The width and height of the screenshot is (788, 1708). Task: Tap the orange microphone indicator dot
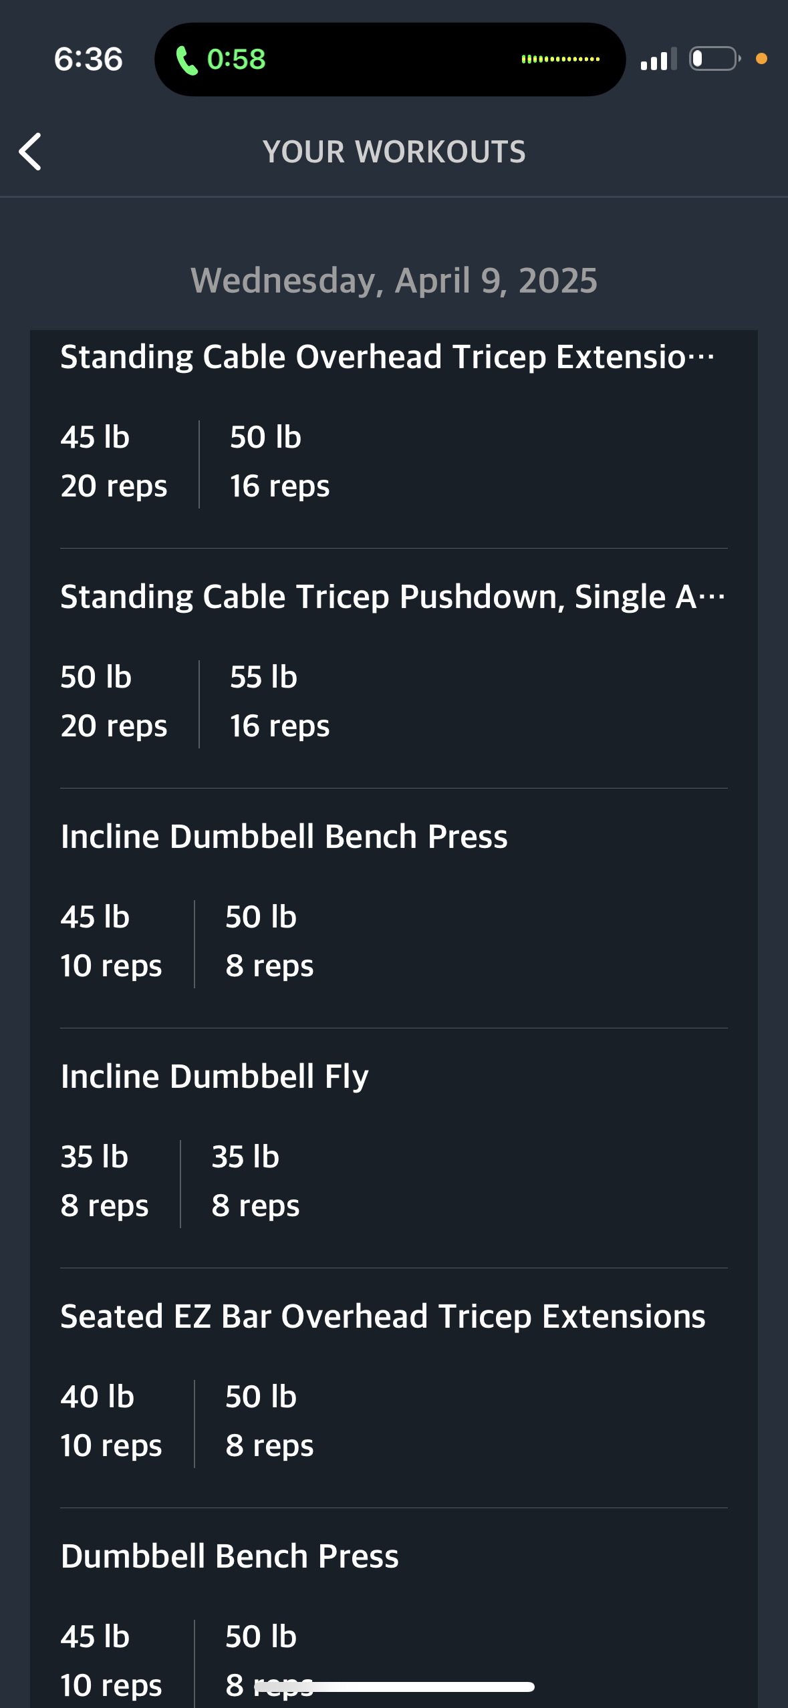click(x=761, y=59)
